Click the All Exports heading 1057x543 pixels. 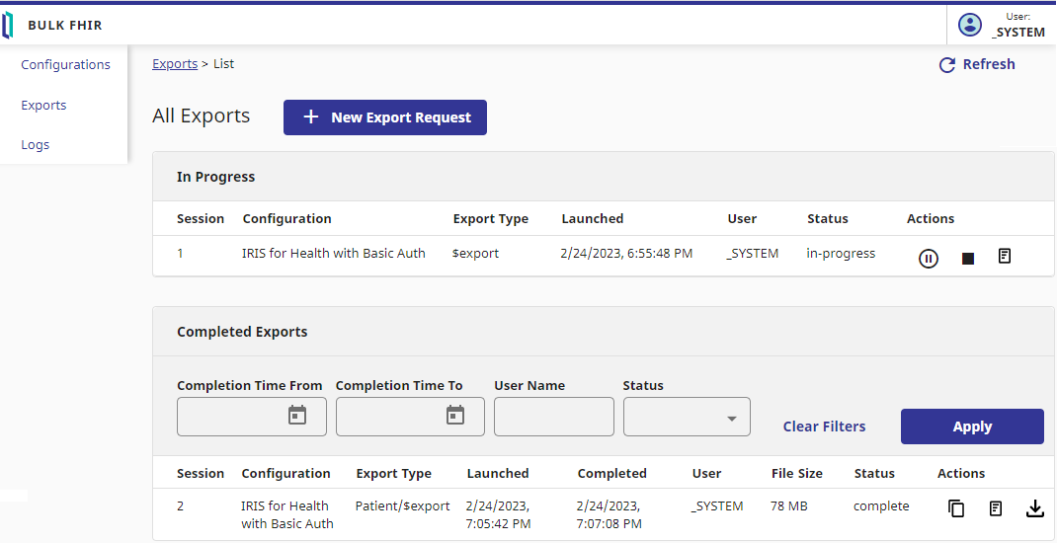click(201, 116)
